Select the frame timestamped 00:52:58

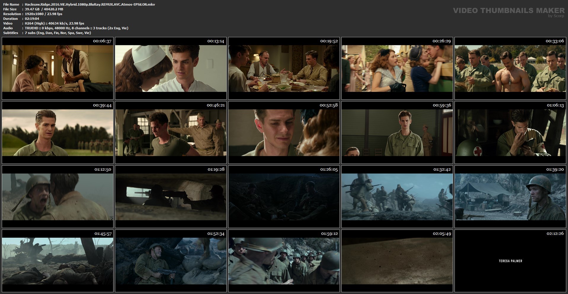(x=284, y=133)
